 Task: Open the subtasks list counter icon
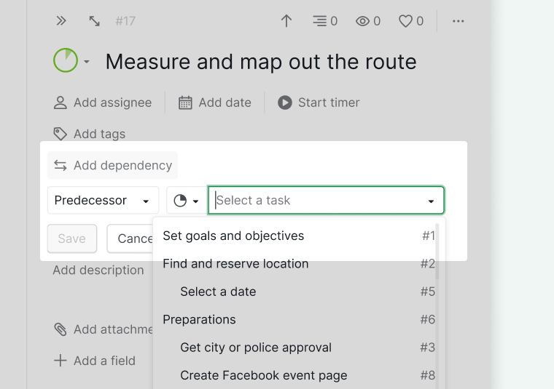[324, 21]
